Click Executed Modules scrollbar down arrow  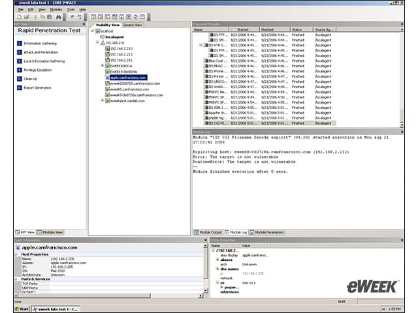(x=402, y=125)
